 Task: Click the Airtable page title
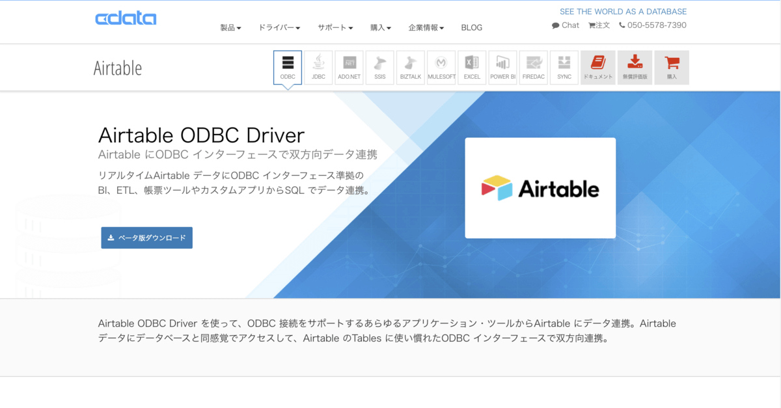tap(118, 68)
